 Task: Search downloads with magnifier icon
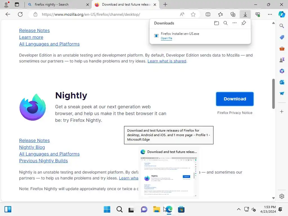tap(226, 23)
